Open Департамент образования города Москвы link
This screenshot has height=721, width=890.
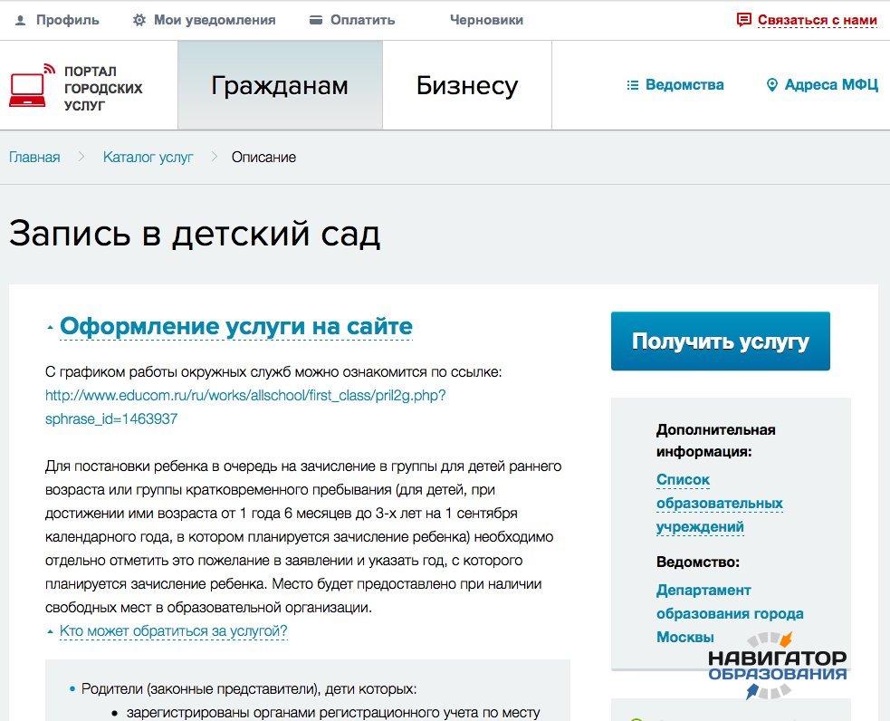coord(729,613)
